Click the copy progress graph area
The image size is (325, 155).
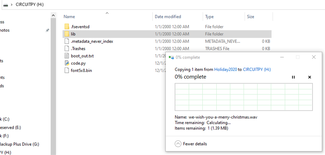(243, 97)
